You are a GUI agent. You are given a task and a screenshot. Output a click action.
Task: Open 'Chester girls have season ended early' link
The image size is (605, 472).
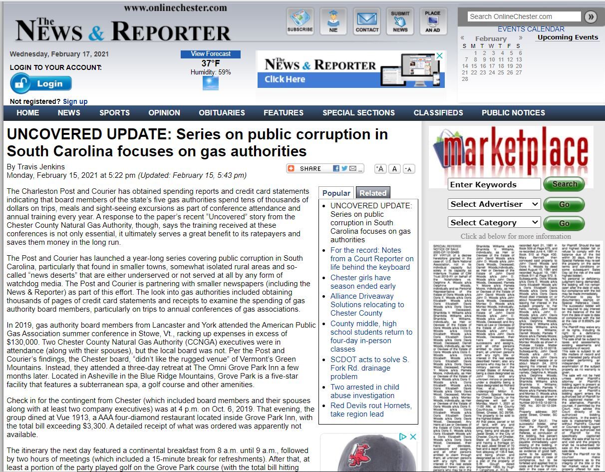point(363,282)
